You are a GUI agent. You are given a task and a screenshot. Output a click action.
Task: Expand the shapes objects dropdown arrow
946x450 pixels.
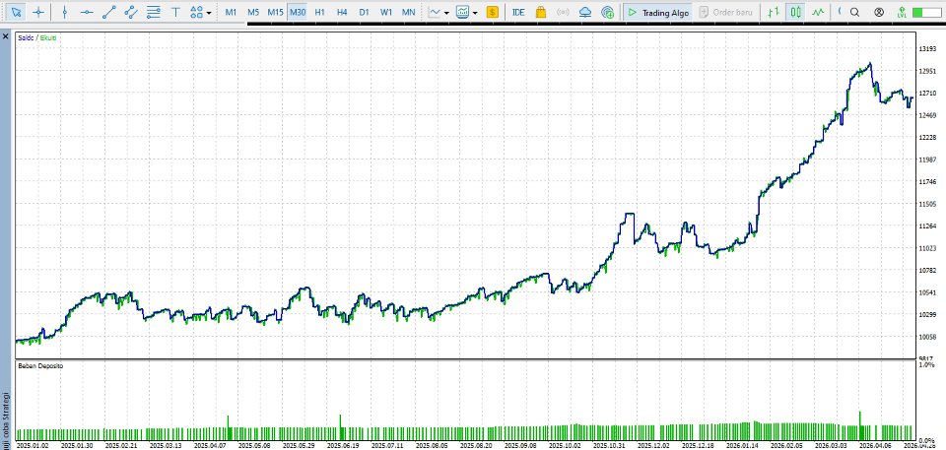tap(209, 12)
